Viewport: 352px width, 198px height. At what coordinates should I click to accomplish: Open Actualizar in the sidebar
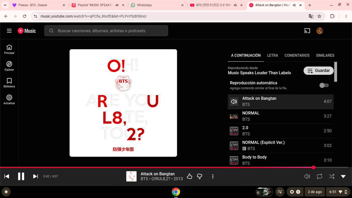pyautogui.click(x=9, y=99)
